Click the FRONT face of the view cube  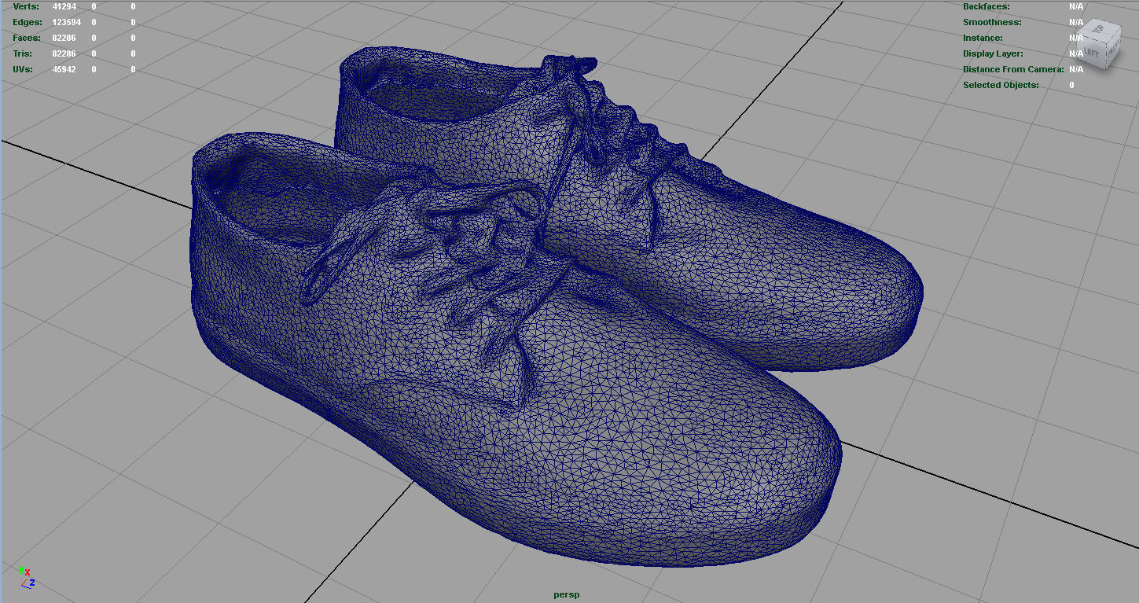coord(1113,49)
